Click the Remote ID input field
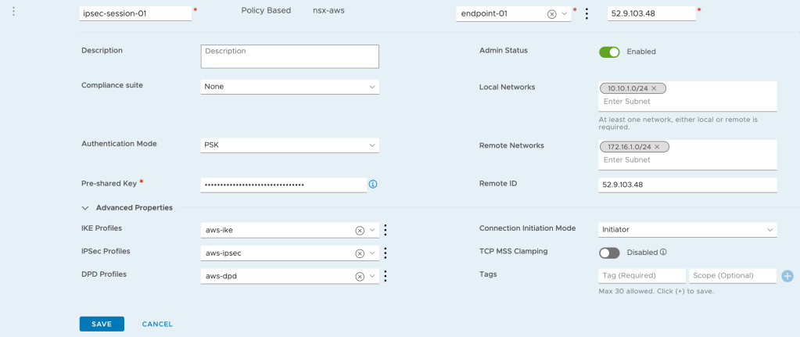Screen dimensions: 800x337 tap(687, 185)
